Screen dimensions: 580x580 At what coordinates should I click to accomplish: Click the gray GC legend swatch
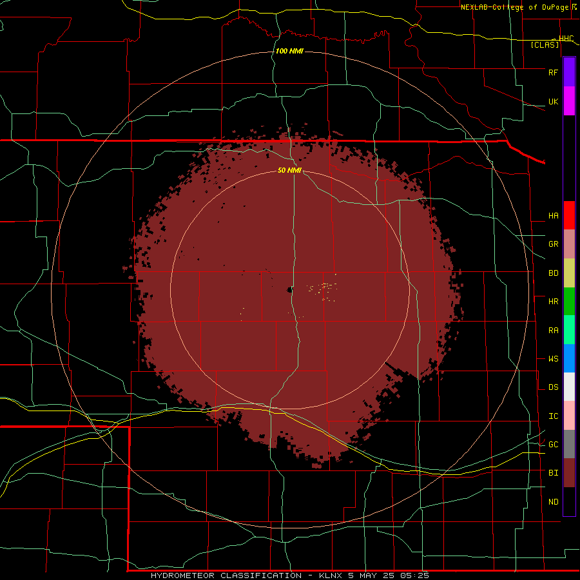tap(569, 444)
